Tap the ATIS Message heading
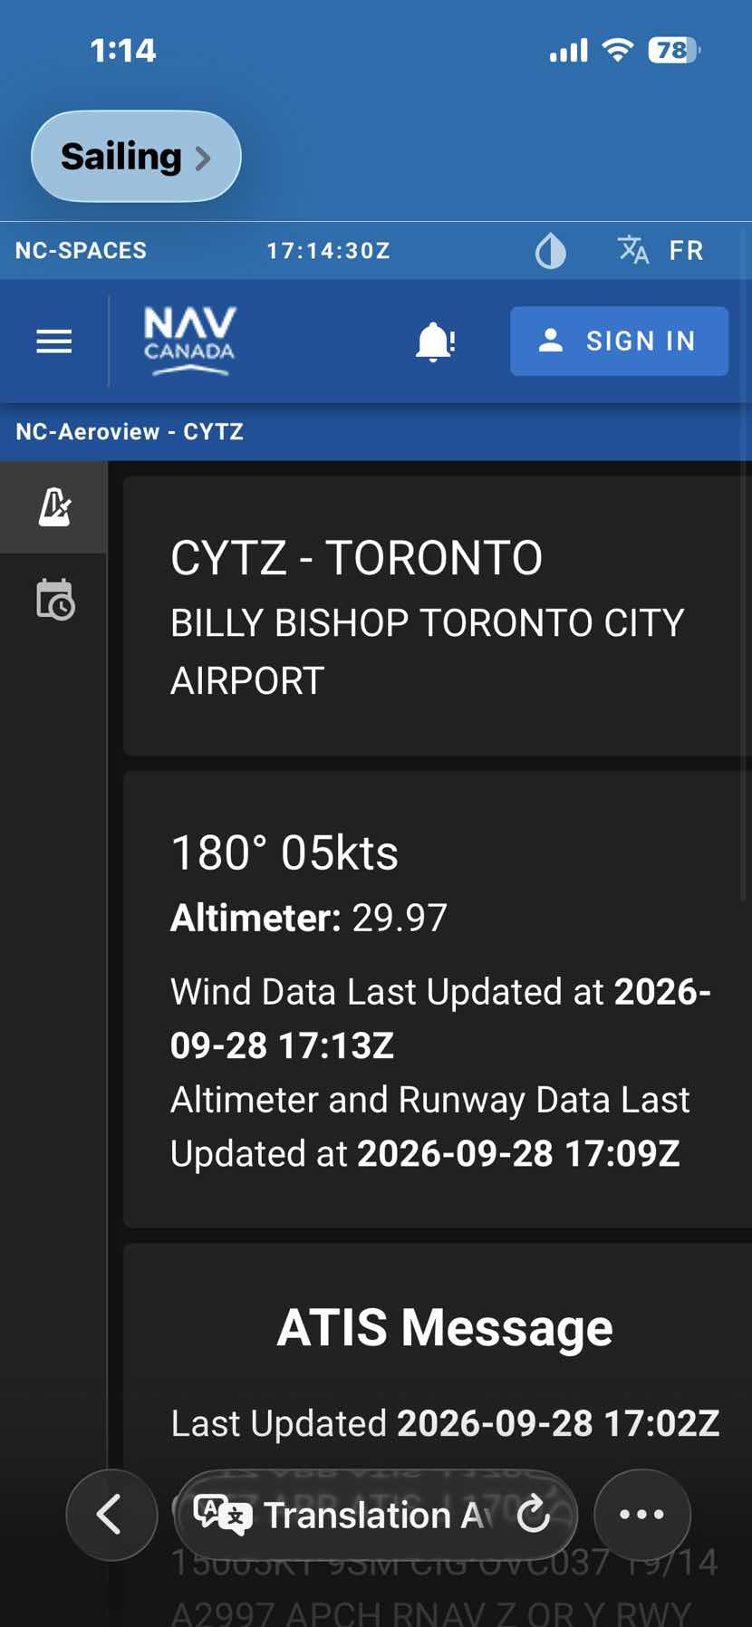Viewport: 752px width, 1627px height. tap(445, 1327)
